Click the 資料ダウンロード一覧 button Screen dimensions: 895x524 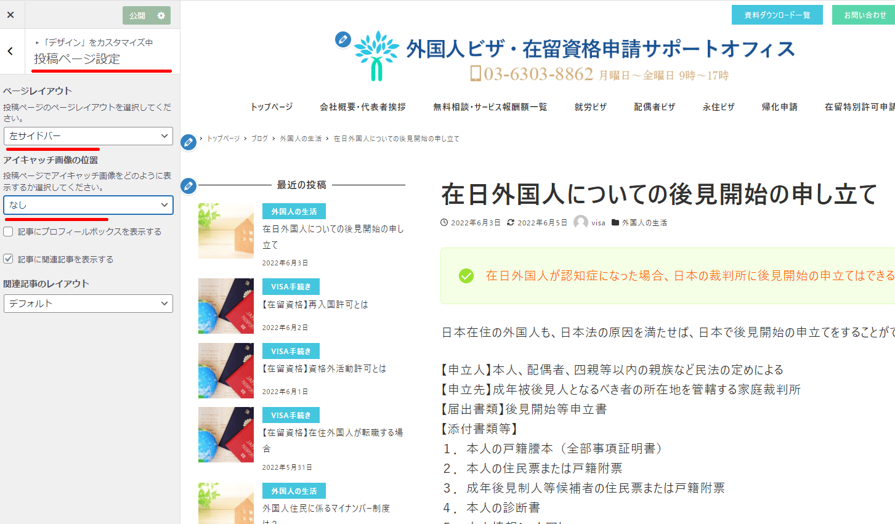(x=777, y=15)
